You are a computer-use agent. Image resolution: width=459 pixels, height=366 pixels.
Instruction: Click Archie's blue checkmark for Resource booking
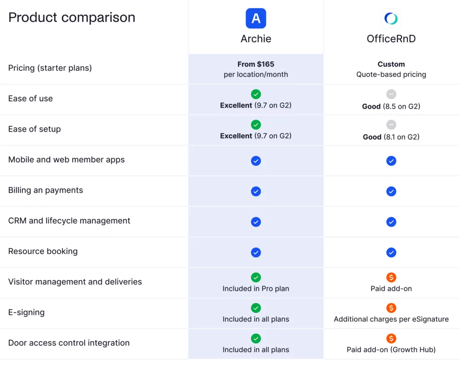[x=256, y=253]
